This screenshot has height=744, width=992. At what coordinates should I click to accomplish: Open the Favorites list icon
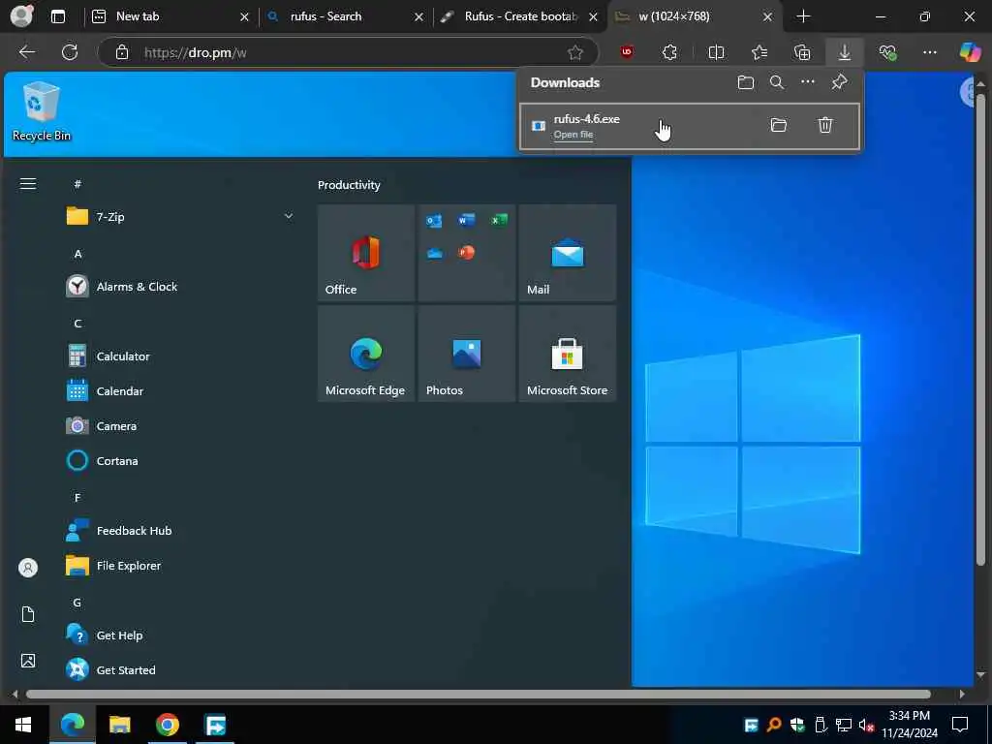point(759,52)
